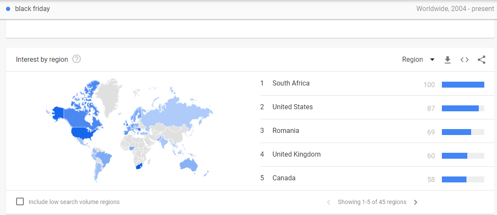Click Australia on the world map
Image resolution: width=497 pixels, height=215 pixels.
188,164
